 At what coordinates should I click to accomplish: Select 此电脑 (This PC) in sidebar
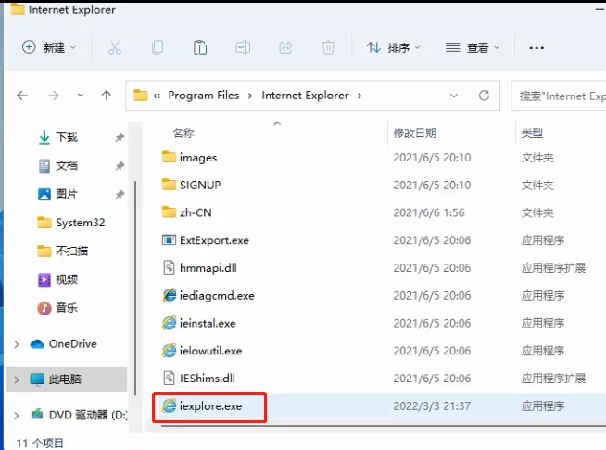[66, 379]
